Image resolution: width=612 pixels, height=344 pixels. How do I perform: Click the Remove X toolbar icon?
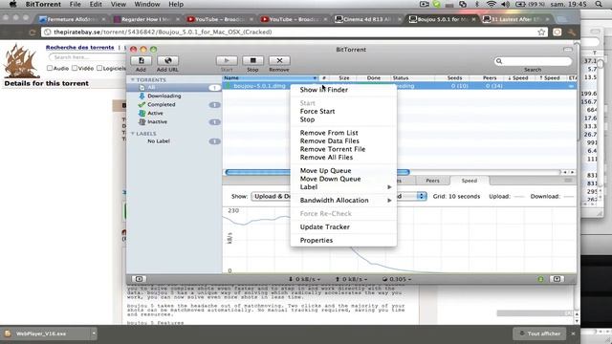point(279,60)
